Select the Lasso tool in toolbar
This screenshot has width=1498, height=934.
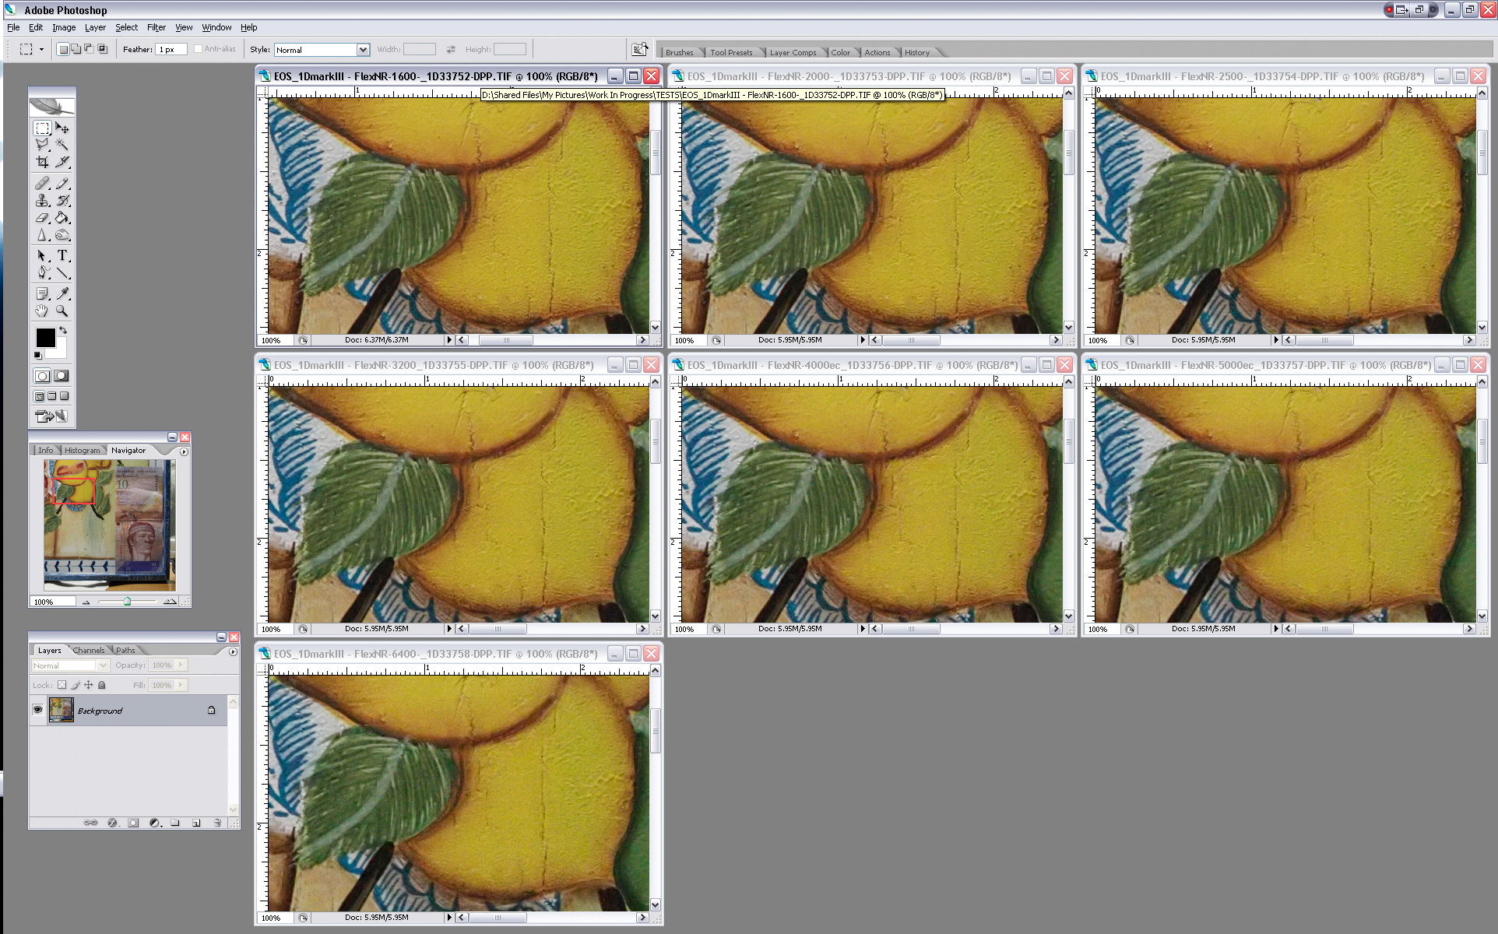43,146
